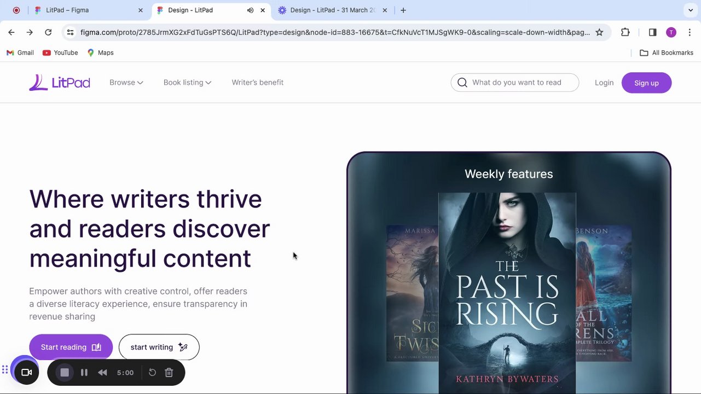Stop the screen recording
Image resolution: width=701 pixels, height=394 pixels.
pos(65,373)
